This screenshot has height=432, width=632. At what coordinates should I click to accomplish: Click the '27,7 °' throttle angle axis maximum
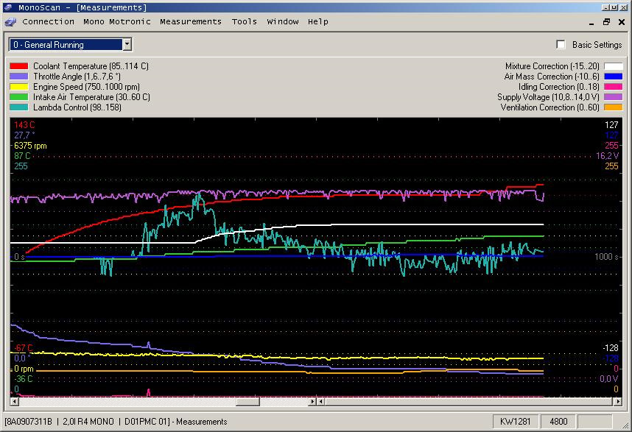click(x=24, y=135)
